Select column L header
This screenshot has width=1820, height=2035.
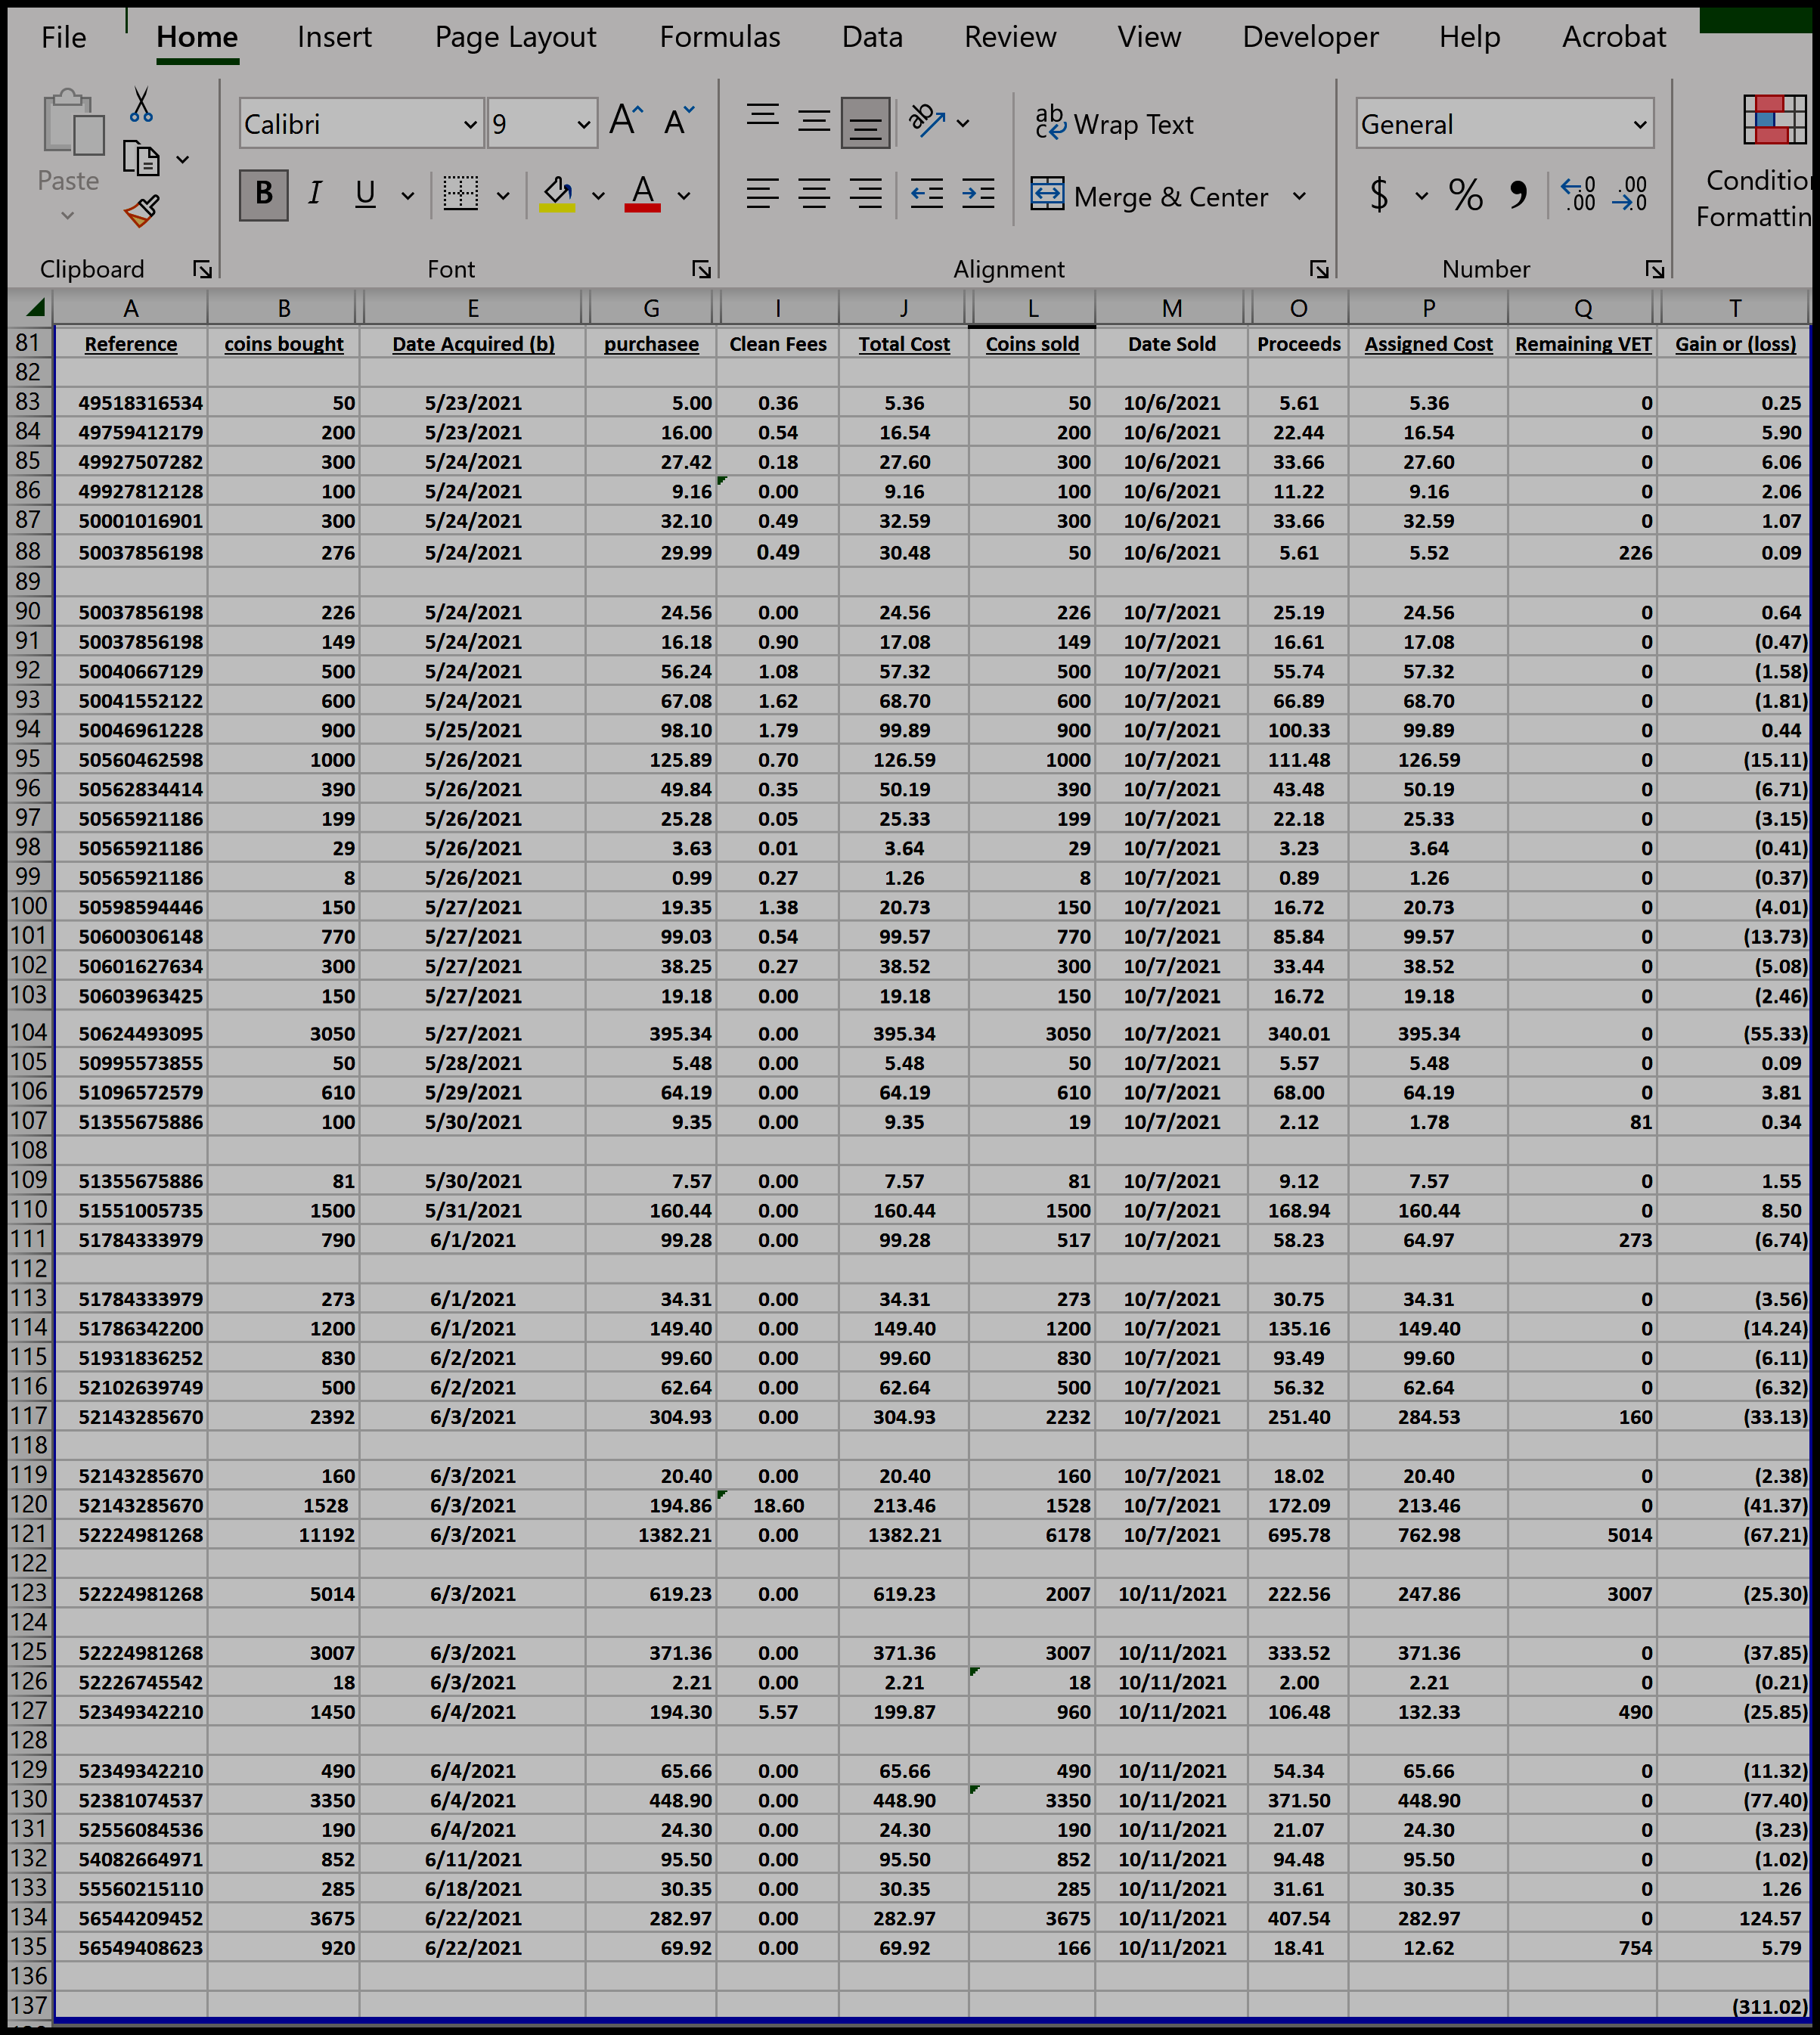click(1032, 309)
